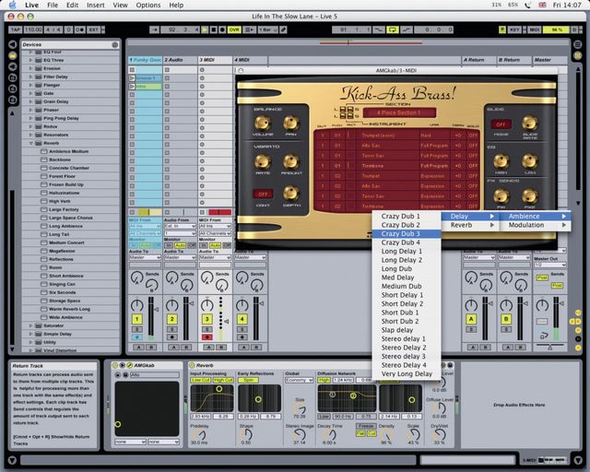Choose Very Long Delay preset
This screenshot has height=472, width=590.
click(407, 373)
